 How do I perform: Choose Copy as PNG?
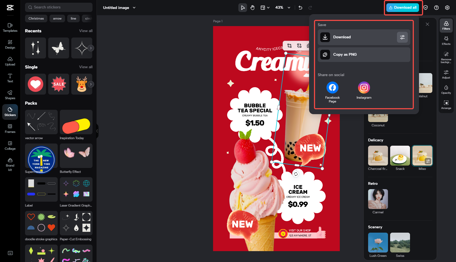(x=364, y=55)
